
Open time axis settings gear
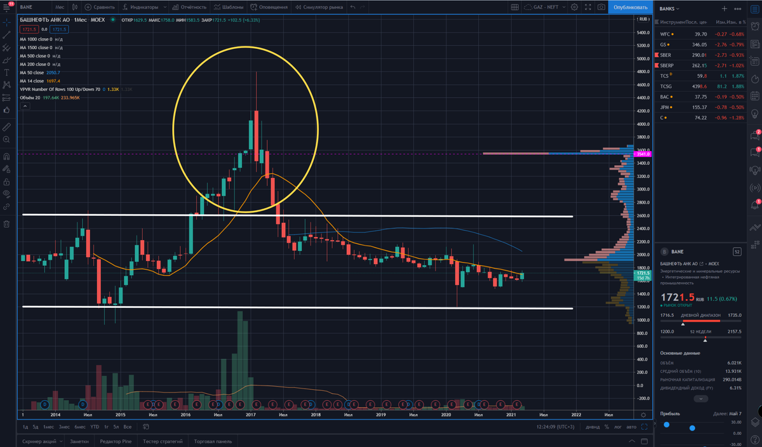pos(643,414)
